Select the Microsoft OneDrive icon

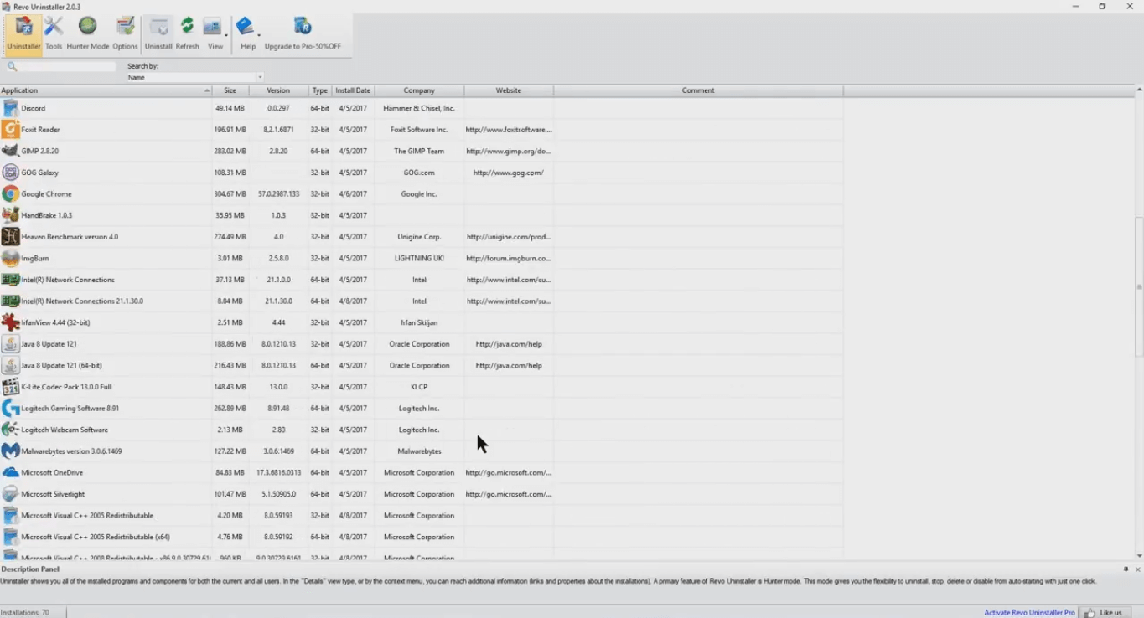pos(10,472)
